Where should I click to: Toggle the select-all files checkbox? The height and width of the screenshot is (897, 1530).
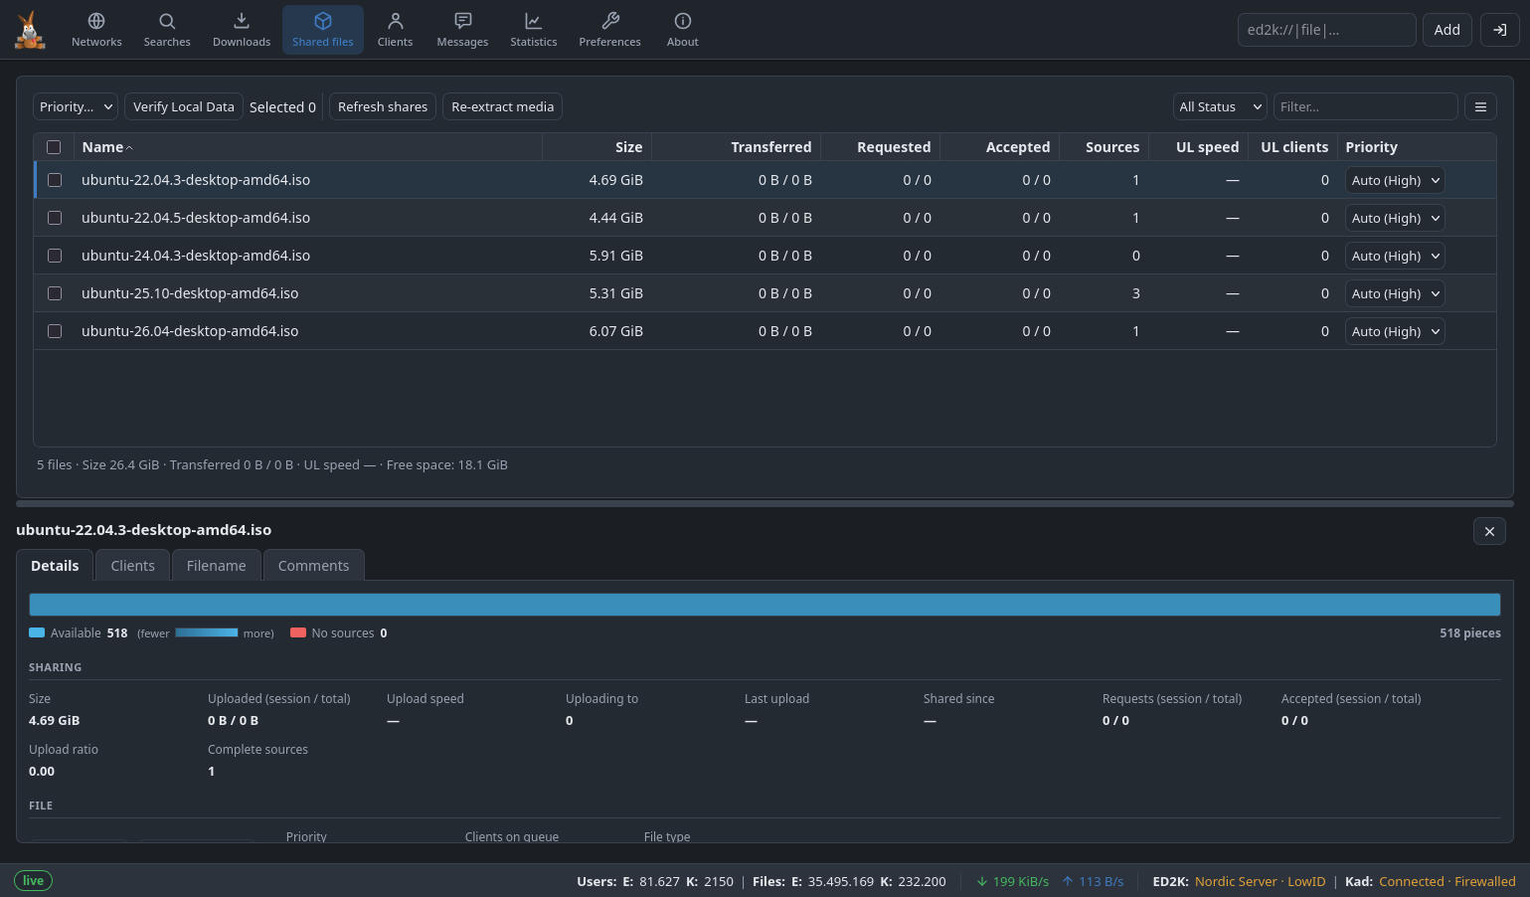pos(54,147)
